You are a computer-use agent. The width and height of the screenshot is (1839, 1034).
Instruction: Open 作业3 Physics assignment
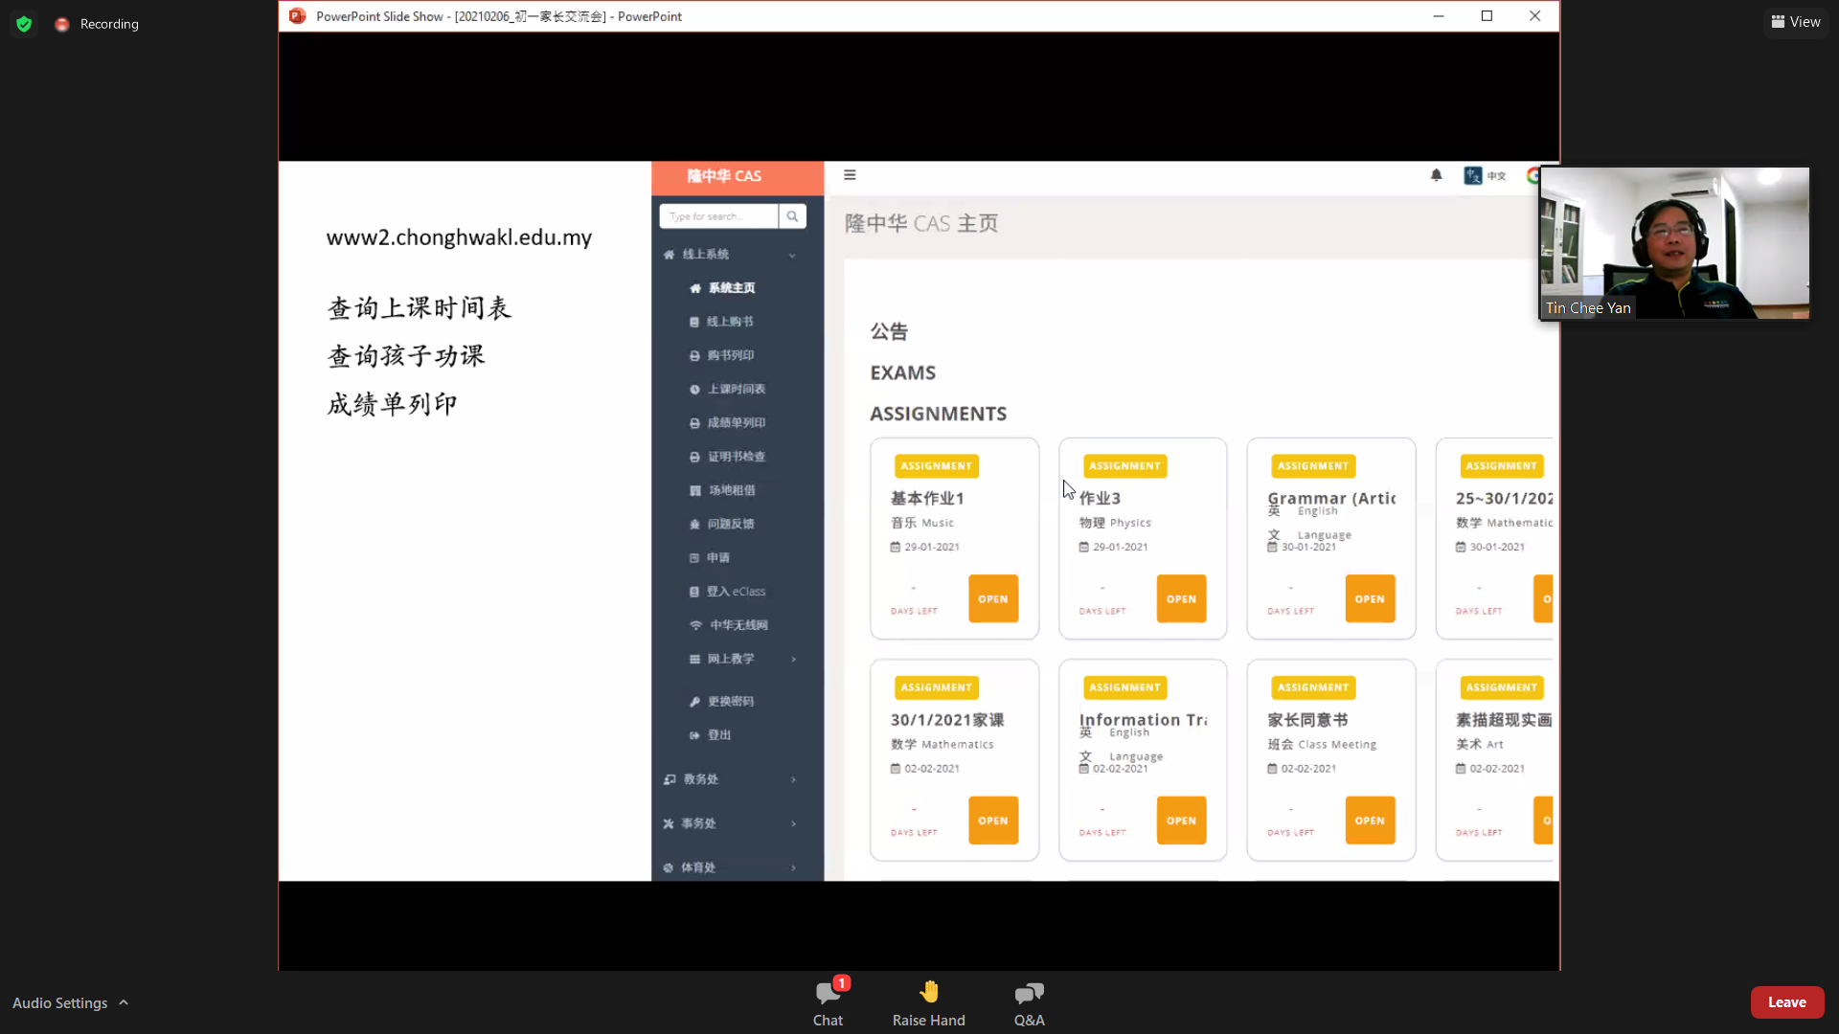coord(1181,598)
